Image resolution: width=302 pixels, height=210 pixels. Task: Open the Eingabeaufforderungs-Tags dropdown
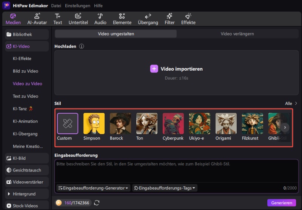pyautogui.click(x=165, y=188)
